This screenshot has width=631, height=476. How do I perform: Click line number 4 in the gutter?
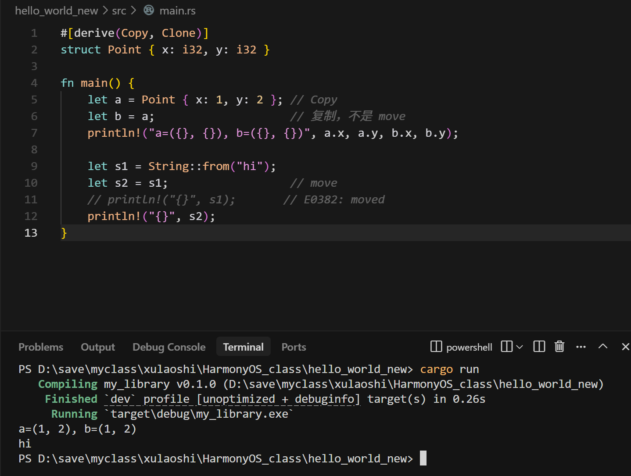(x=34, y=83)
